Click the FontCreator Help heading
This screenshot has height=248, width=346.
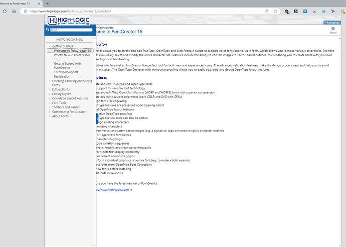(x=70, y=39)
